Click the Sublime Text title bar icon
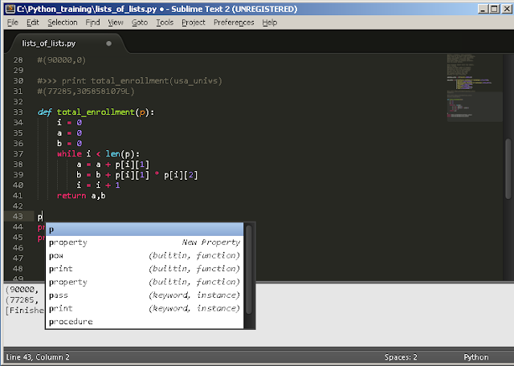Screen dimensions: 514x366 click(x=10, y=9)
